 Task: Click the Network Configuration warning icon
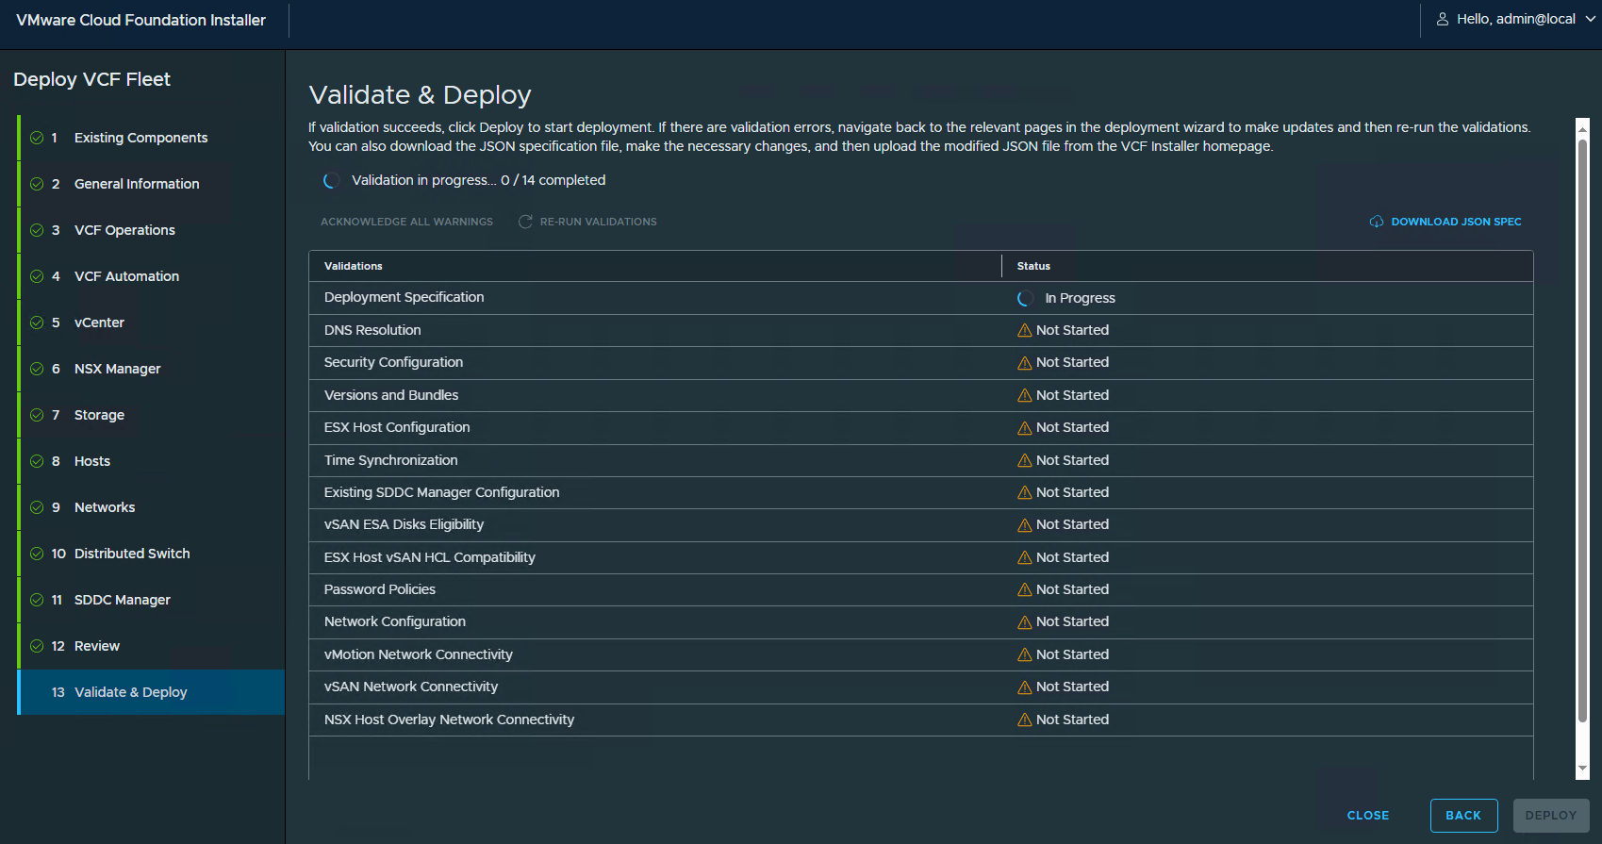pos(1024,622)
